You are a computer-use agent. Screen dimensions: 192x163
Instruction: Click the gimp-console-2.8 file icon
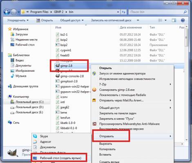(58, 76)
